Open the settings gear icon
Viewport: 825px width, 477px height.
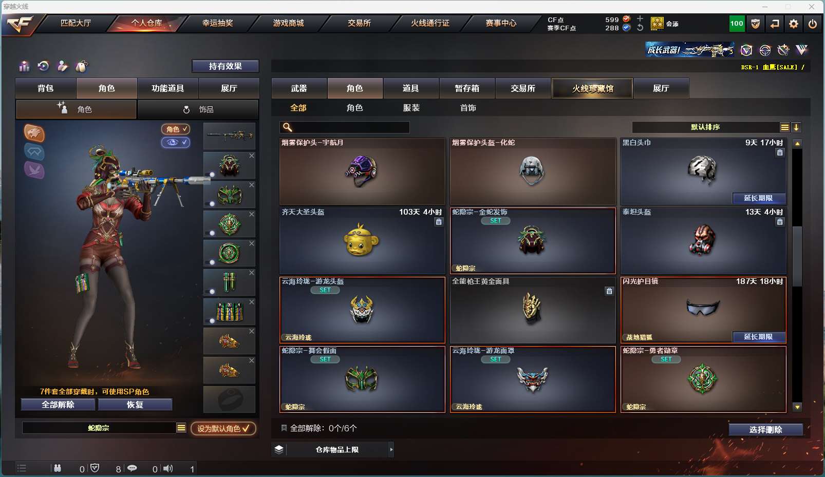click(794, 24)
